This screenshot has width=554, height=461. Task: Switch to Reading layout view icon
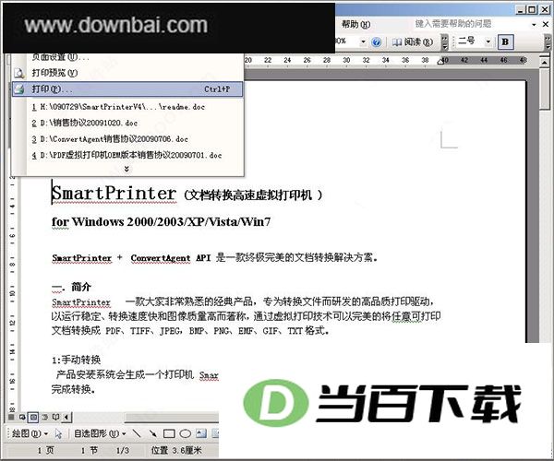pyautogui.click(x=55, y=418)
